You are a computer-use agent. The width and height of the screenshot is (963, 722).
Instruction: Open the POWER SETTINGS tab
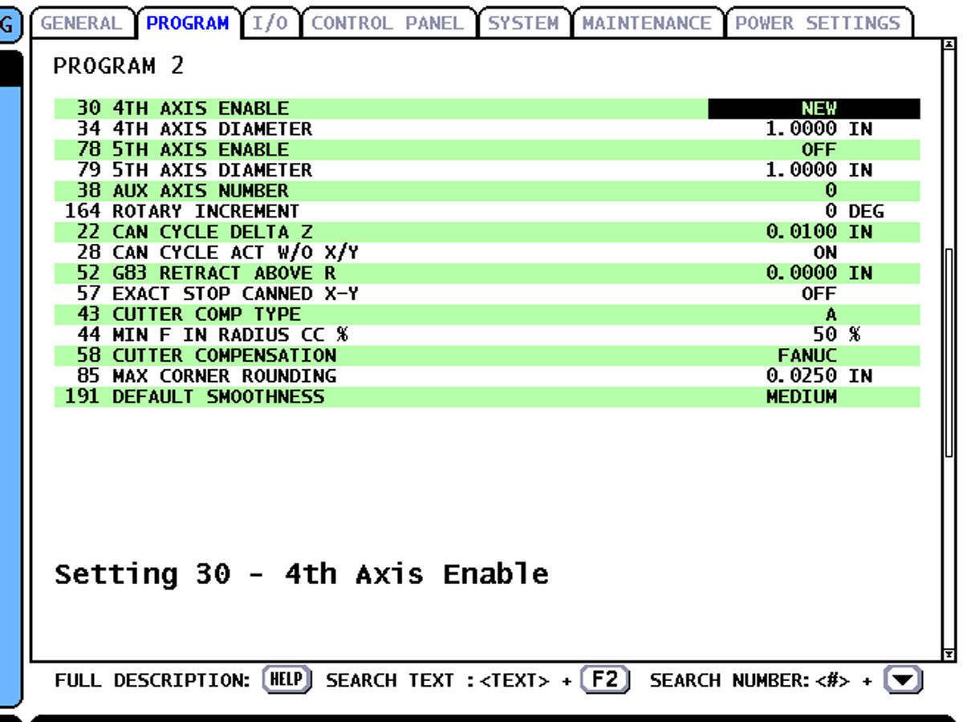coord(818,23)
